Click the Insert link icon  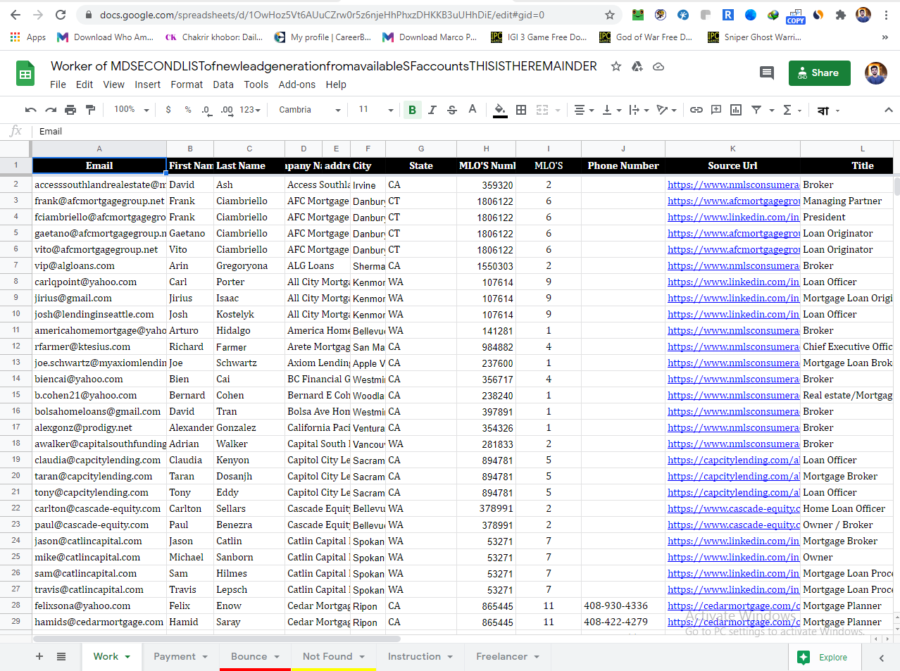click(x=696, y=110)
